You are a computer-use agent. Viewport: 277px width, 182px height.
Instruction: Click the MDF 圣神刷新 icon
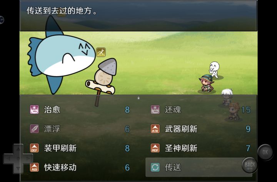click(155, 148)
